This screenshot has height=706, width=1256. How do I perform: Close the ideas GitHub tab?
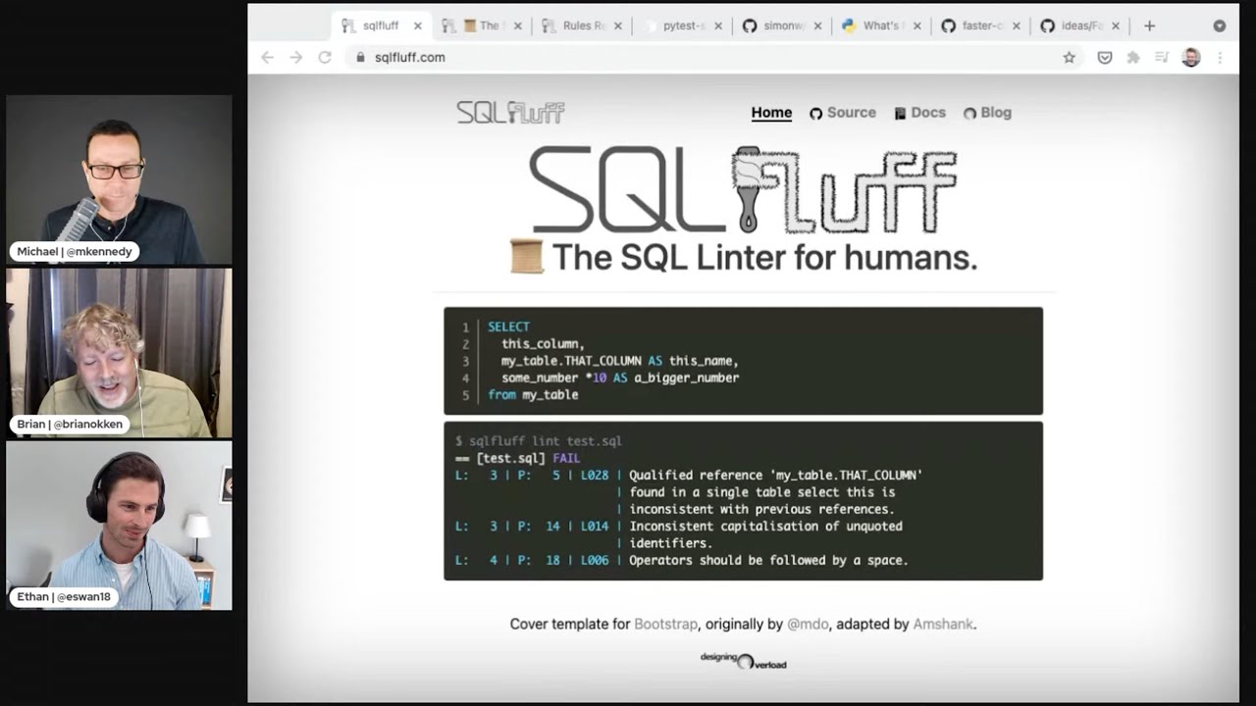pos(1116,26)
